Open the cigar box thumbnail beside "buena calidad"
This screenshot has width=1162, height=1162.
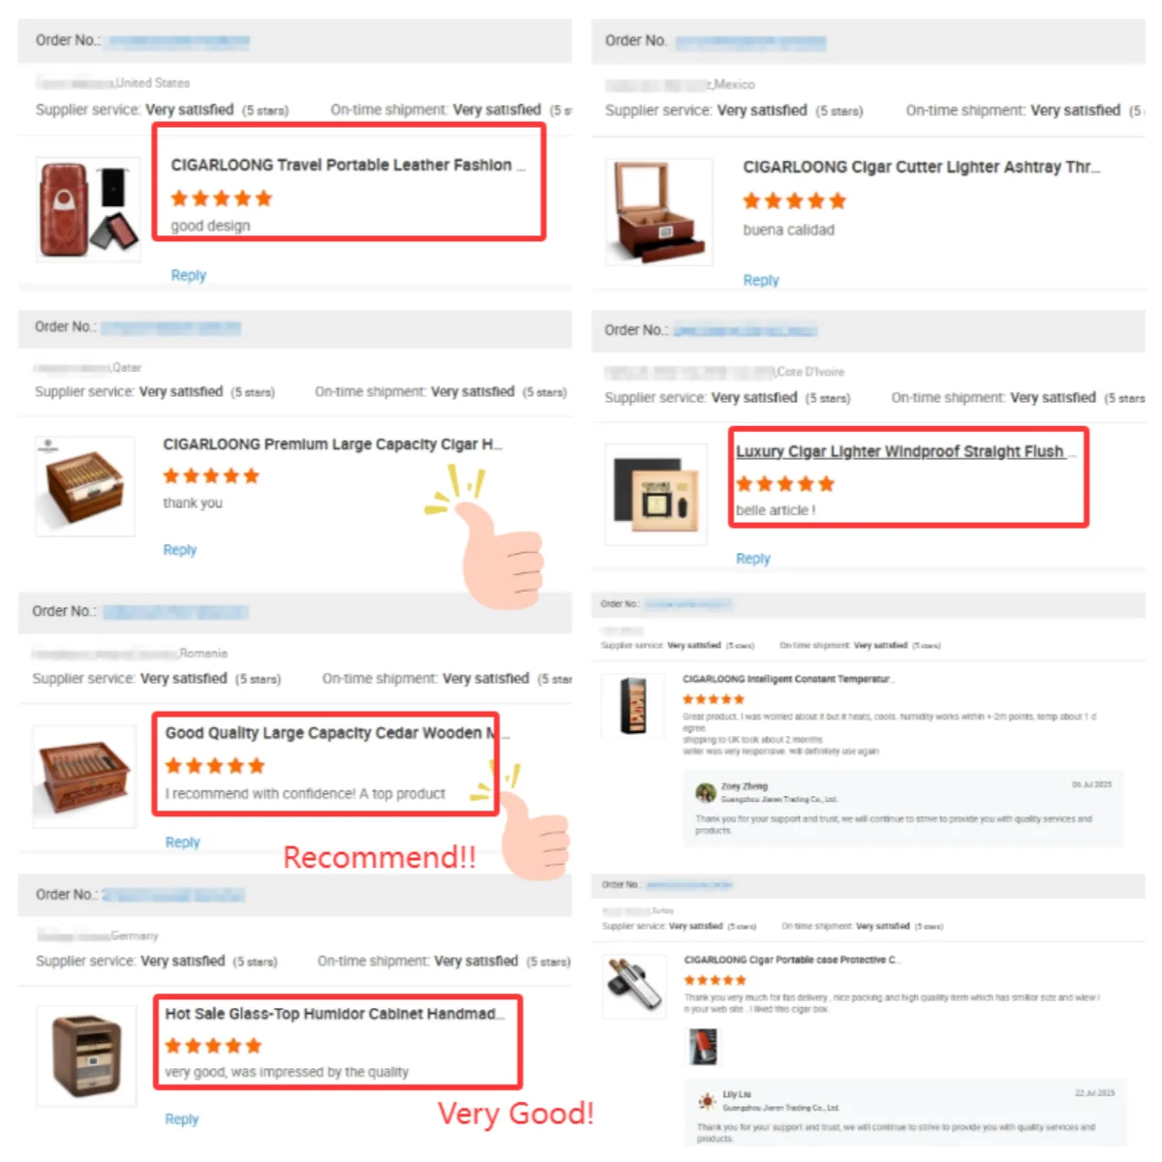(x=658, y=212)
